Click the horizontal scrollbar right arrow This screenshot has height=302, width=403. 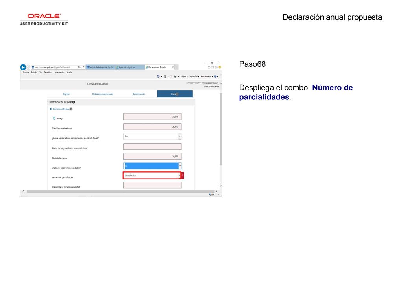pyautogui.click(x=216, y=192)
